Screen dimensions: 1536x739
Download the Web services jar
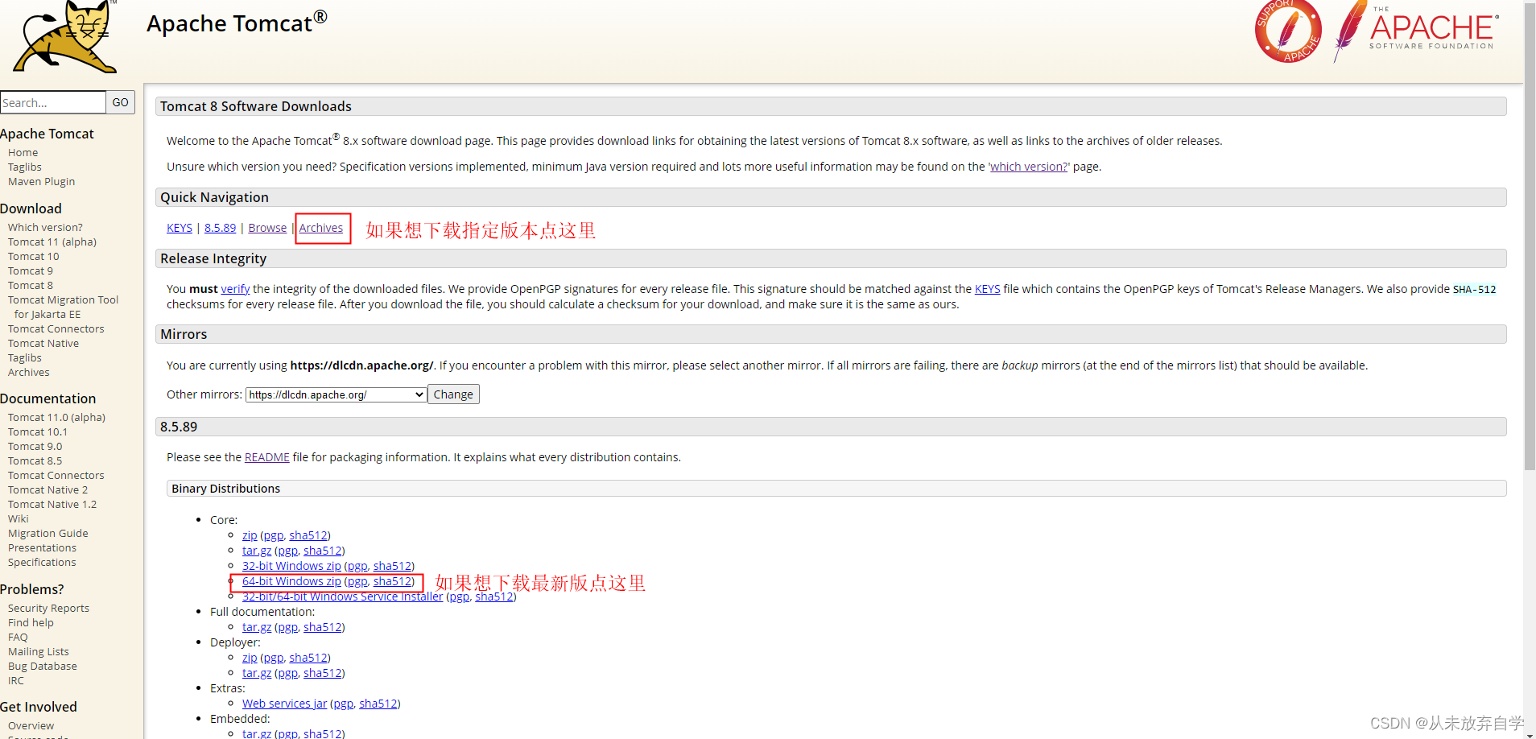284,704
